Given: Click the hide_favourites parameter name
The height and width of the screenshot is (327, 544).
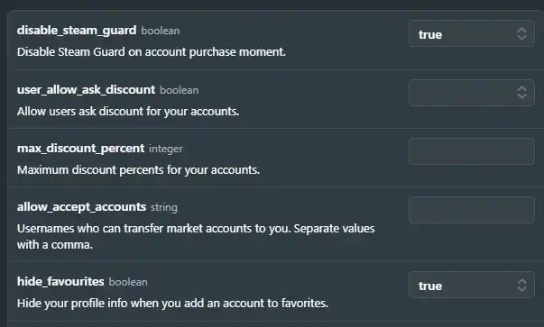Looking at the screenshot, I should (60, 282).
